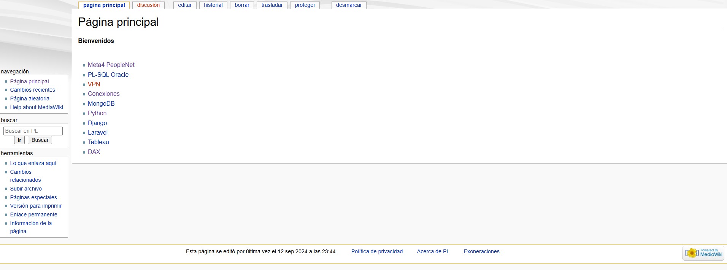The image size is (727, 270).
Task: Go to the DAX page
Action: coord(94,152)
